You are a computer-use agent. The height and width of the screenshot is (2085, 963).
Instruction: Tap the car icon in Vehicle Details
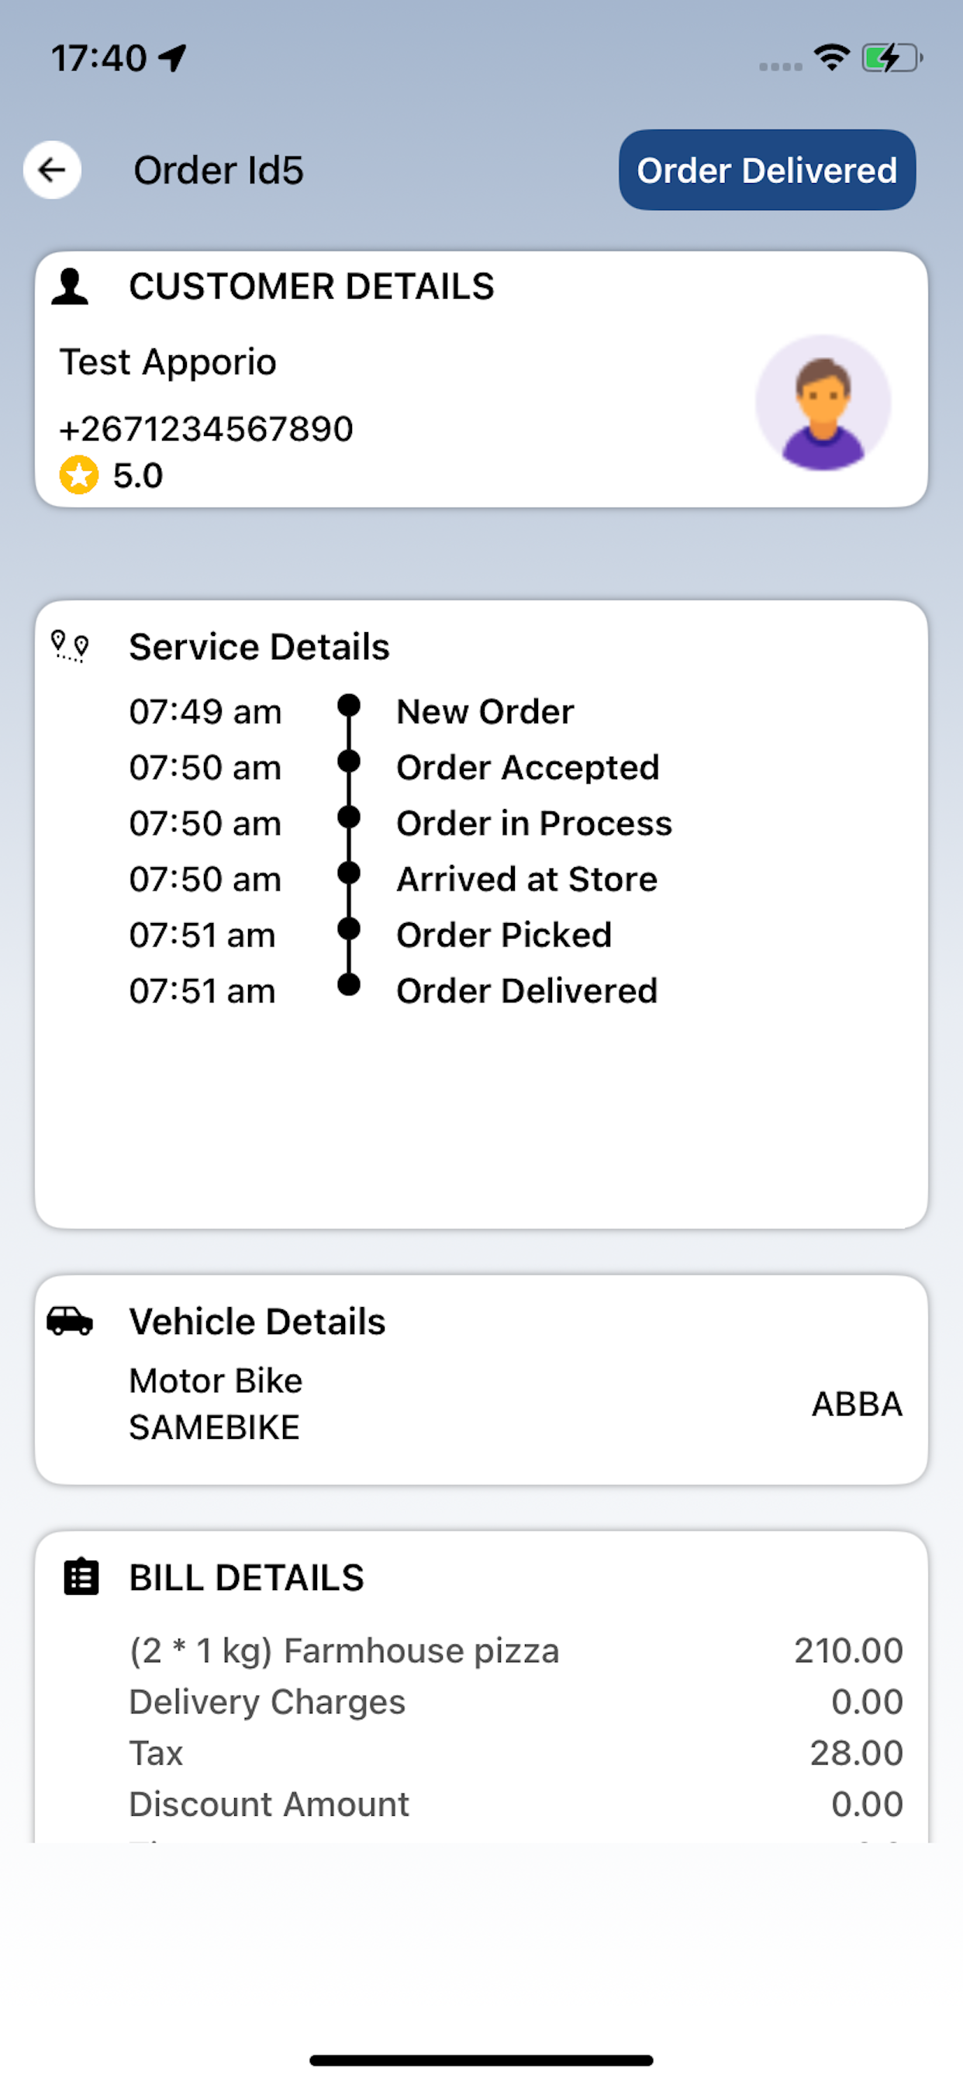coord(70,1321)
